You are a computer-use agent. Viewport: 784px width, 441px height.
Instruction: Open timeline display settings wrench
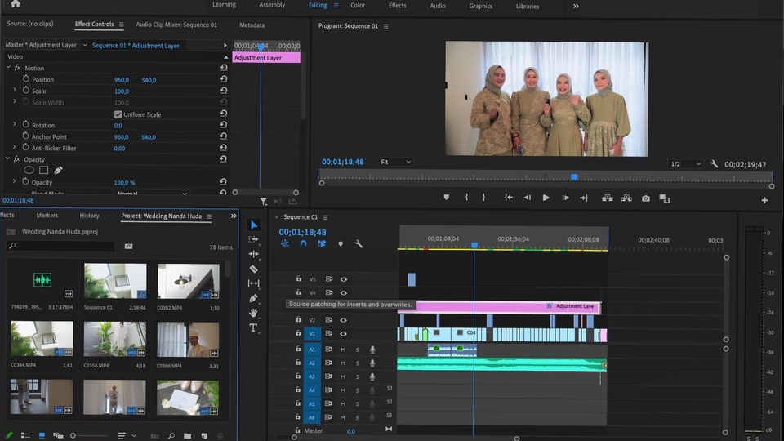click(x=359, y=243)
